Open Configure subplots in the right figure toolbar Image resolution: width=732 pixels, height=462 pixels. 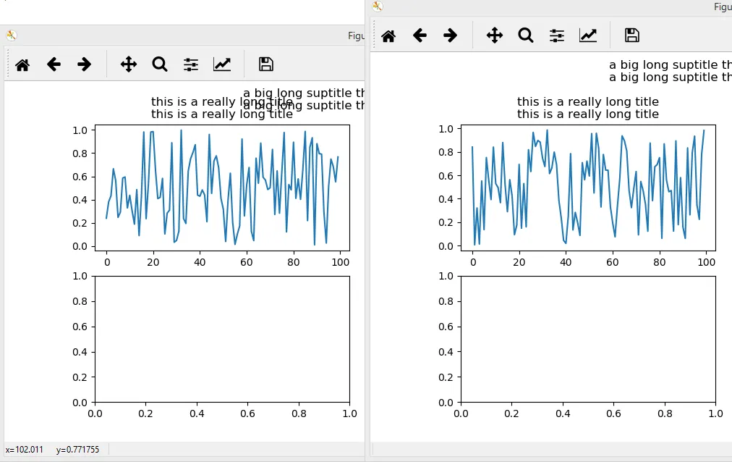click(557, 35)
